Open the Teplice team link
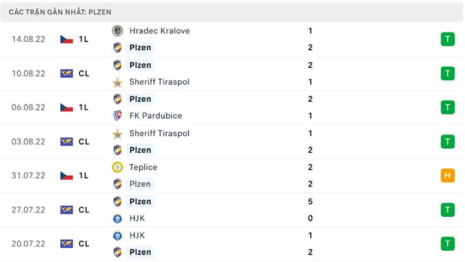Image resolution: width=465 pixels, height=262 pixels. pos(143,167)
